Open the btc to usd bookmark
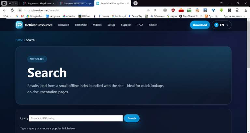This screenshot has height=133, width=250. (119, 16)
